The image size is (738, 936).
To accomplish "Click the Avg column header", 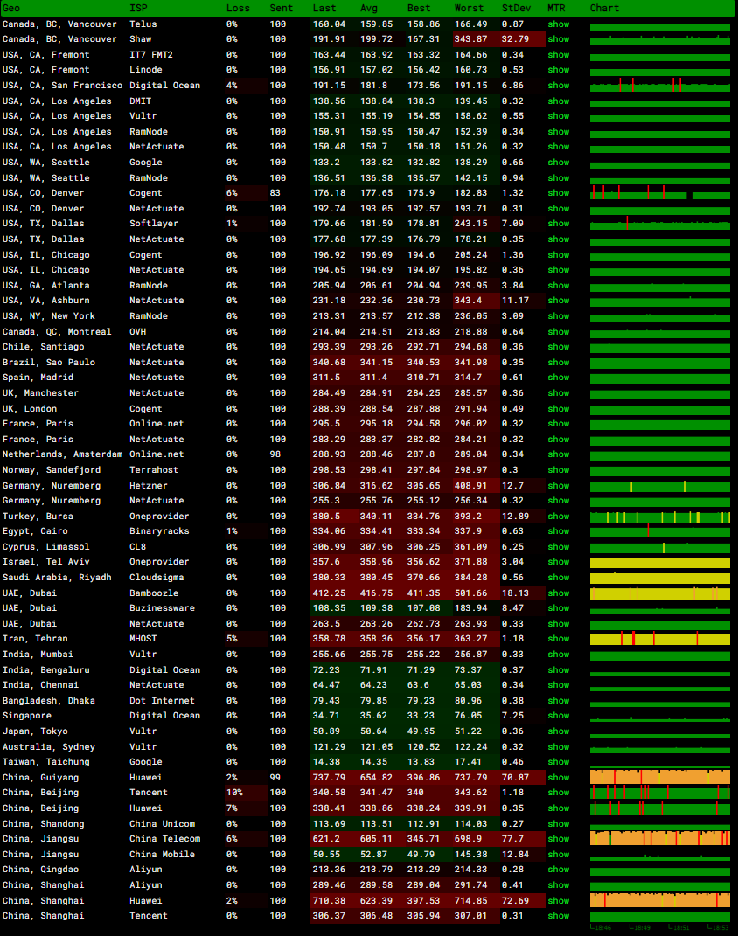I will [x=369, y=8].
